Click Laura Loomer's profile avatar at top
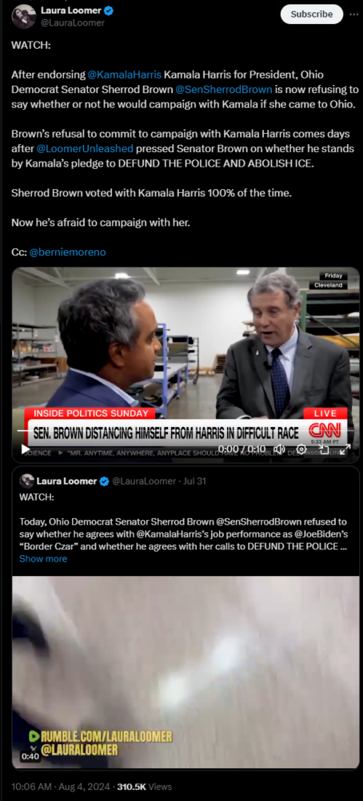Image resolution: width=363 pixels, height=801 pixels. [23, 16]
